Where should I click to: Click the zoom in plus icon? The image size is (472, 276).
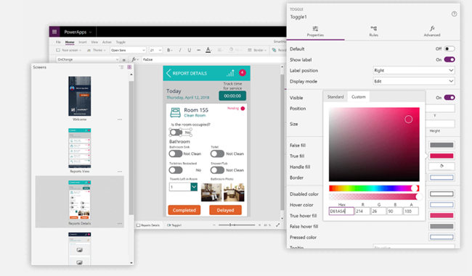(x=259, y=225)
